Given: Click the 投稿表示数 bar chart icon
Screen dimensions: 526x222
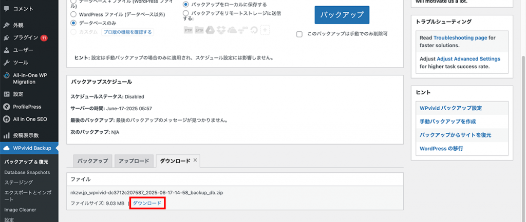Looking at the screenshot, I should 6,136.
